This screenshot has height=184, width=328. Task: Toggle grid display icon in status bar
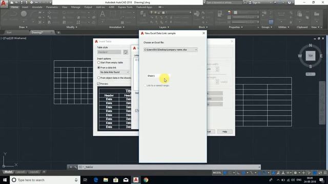pyautogui.click(x=225, y=173)
